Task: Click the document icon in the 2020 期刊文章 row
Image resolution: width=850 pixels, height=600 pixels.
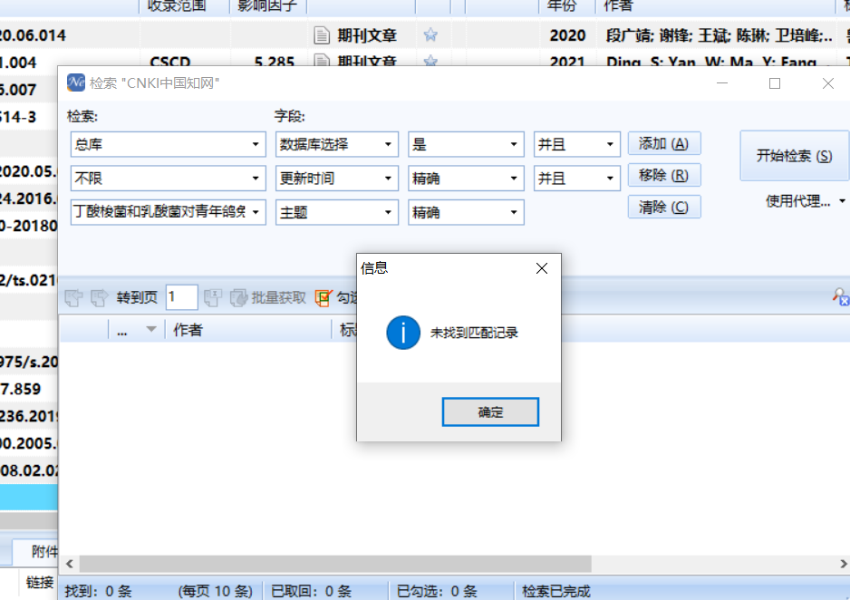Action: pyautogui.click(x=322, y=35)
